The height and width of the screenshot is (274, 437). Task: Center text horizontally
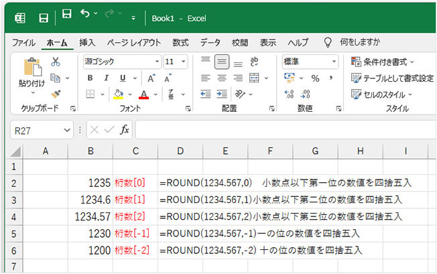click(x=222, y=78)
